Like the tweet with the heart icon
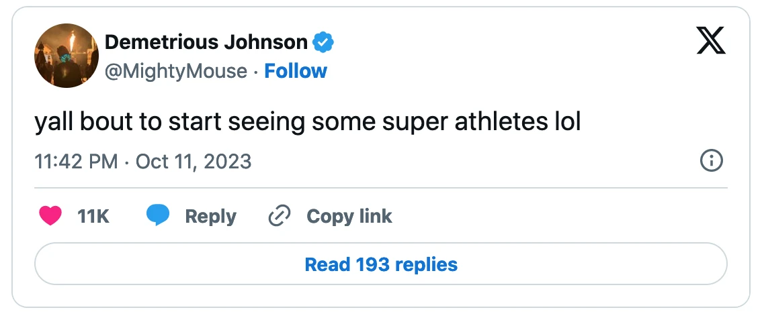 (x=50, y=216)
